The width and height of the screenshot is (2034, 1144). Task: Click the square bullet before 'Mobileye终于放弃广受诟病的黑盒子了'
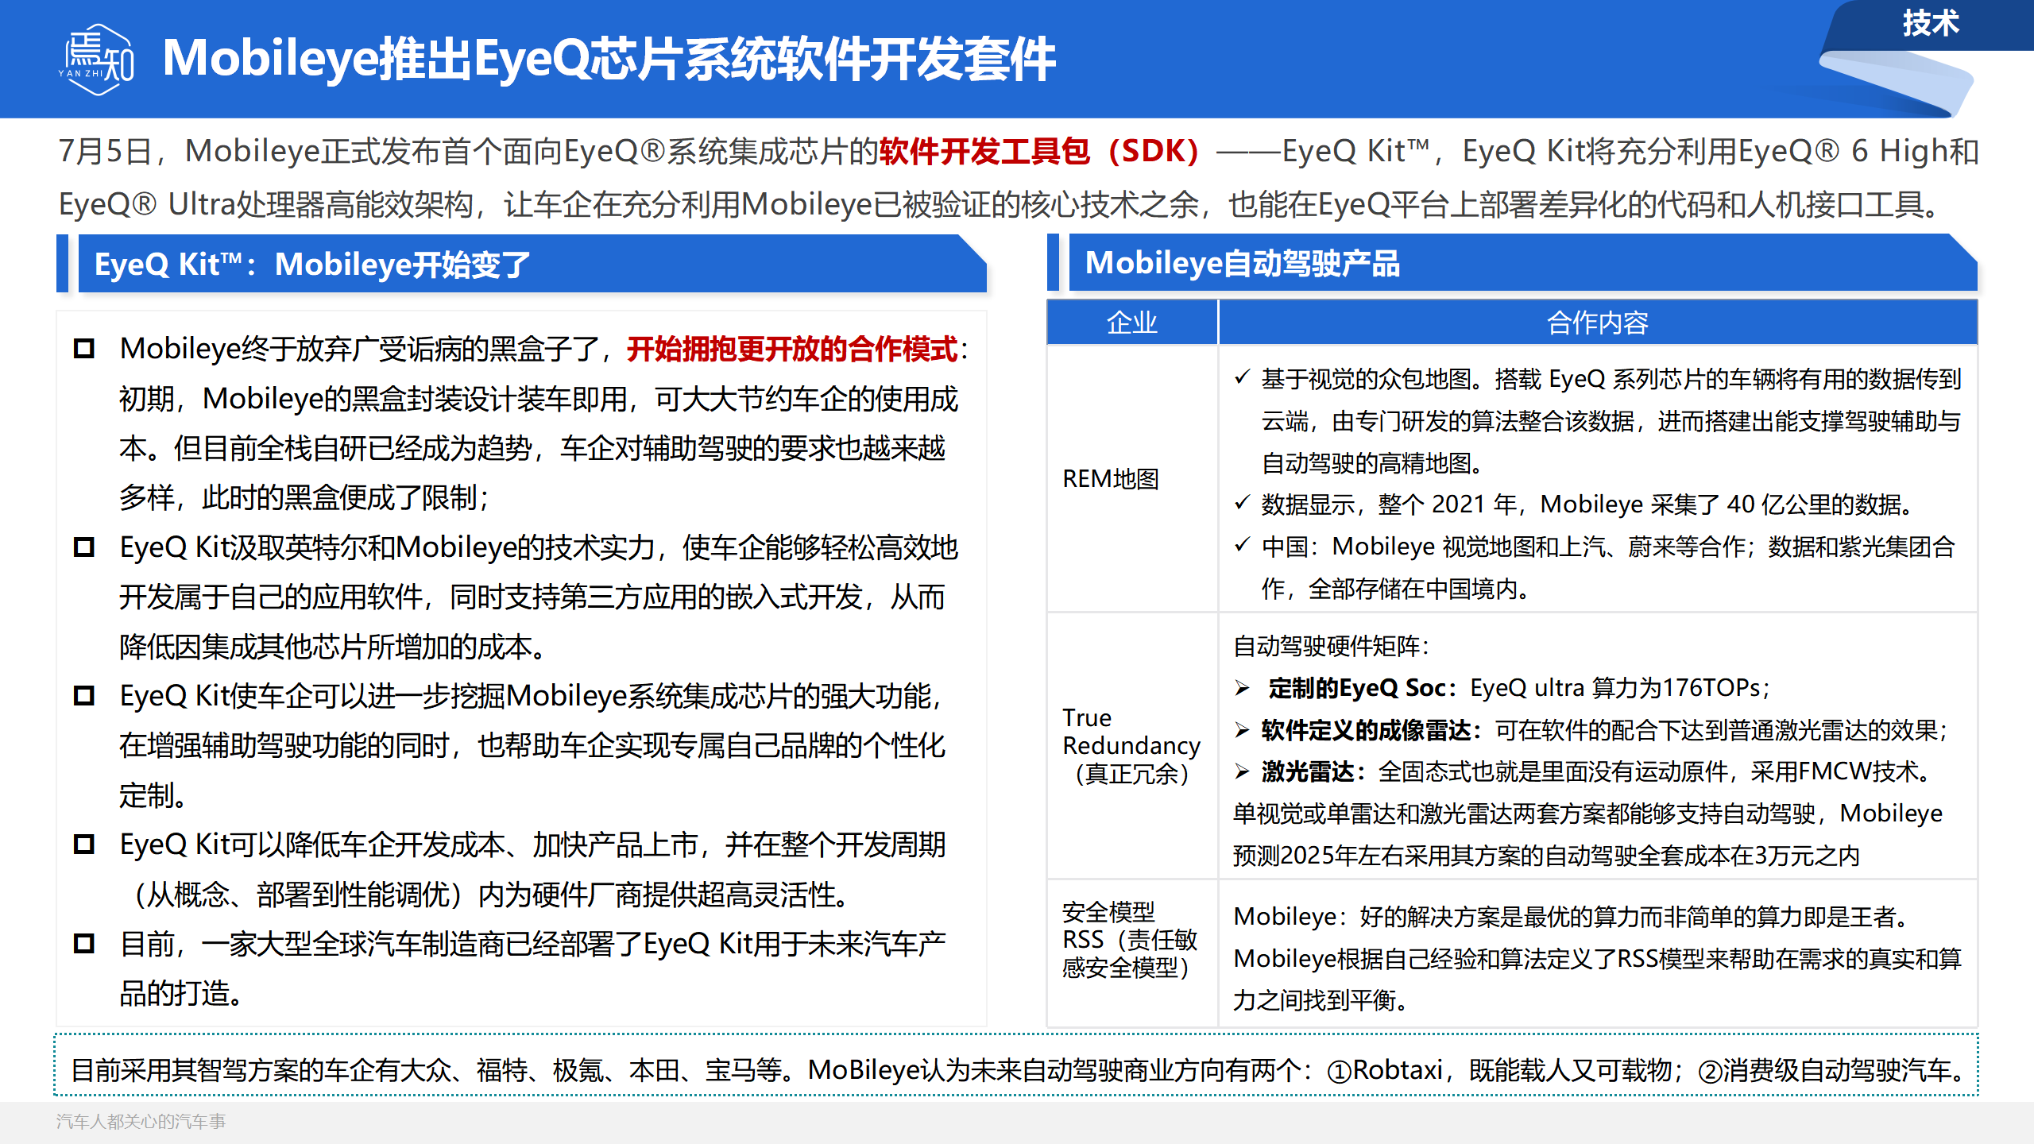tap(84, 349)
